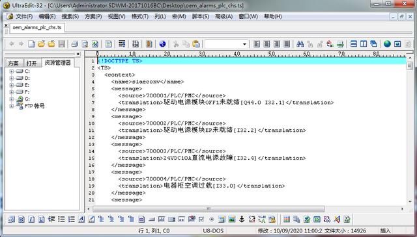
Task: Switch to the 打开 panel tab
Action: pos(31,64)
